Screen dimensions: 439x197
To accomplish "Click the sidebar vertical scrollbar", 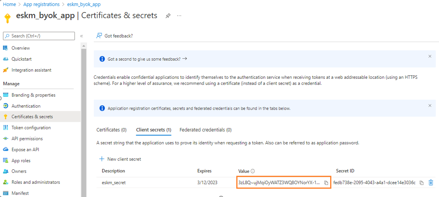I will [83, 123].
